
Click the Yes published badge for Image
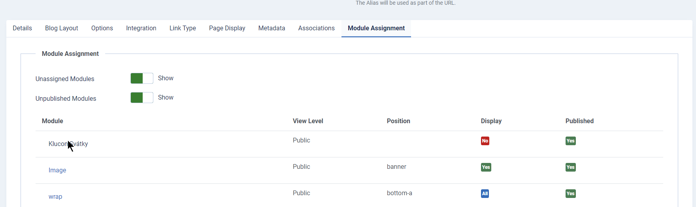(x=571, y=167)
